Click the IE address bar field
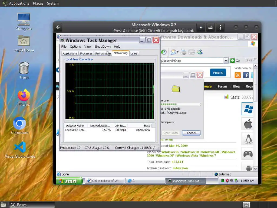 point(192,60)
